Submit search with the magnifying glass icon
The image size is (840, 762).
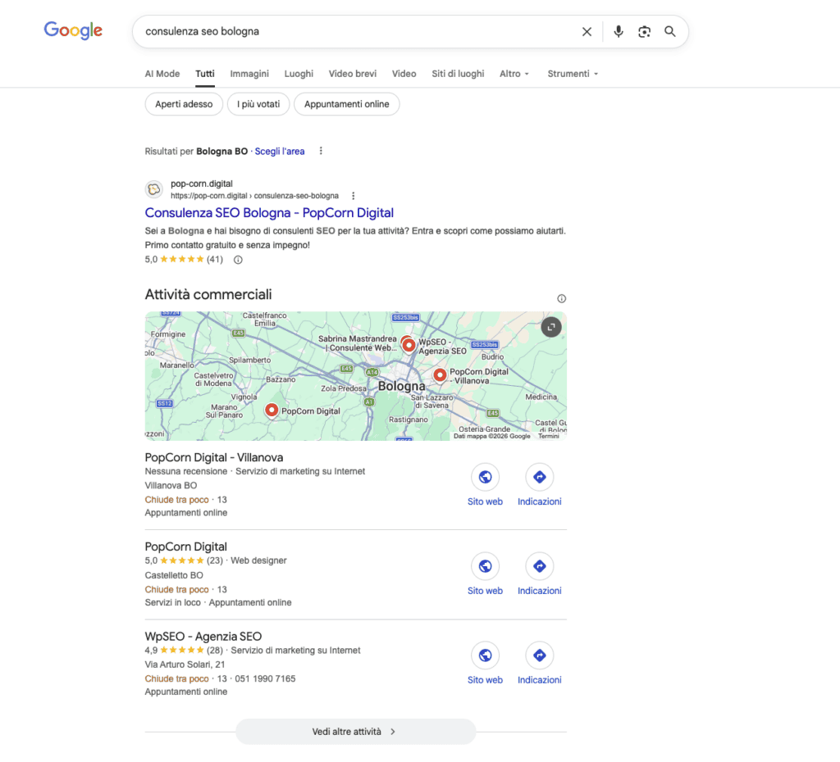click(669, 32)
